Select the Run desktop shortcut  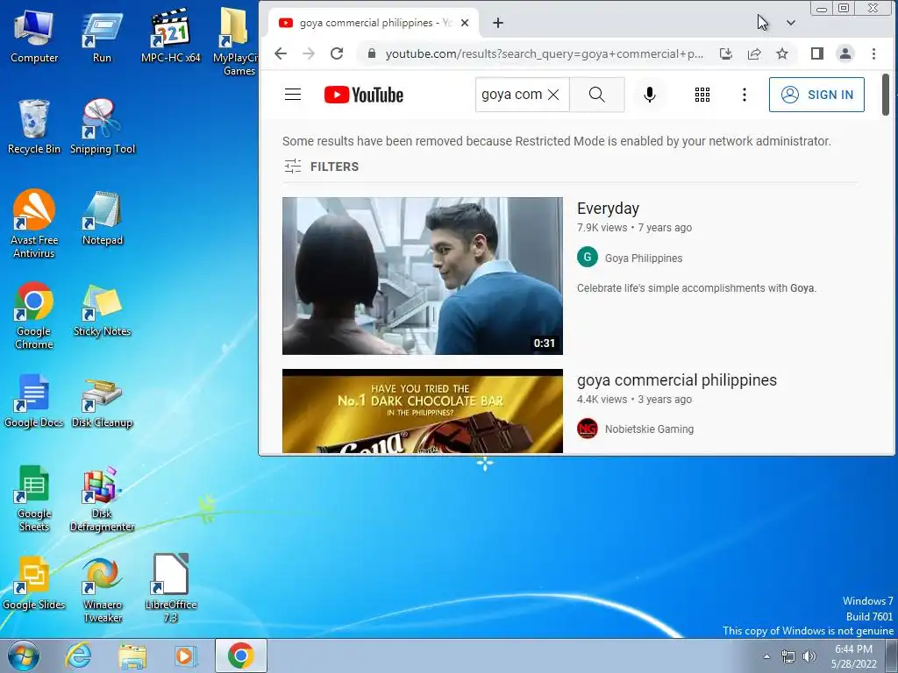[x=102, y=37]
